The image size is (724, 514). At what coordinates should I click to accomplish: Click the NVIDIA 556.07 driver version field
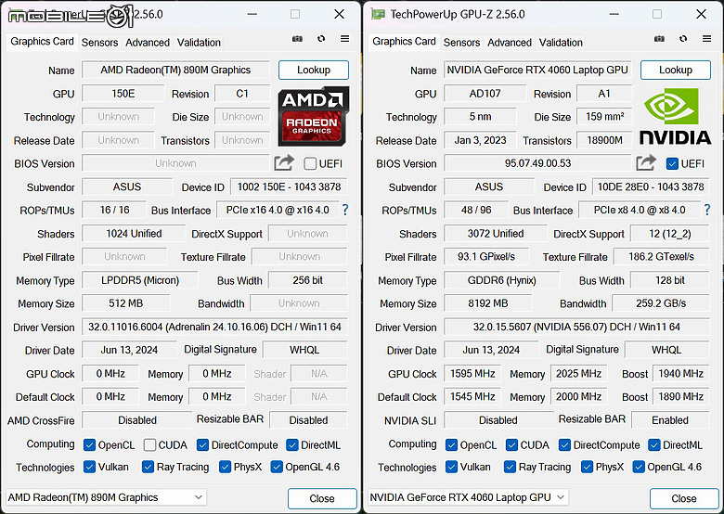pos(576,328)
